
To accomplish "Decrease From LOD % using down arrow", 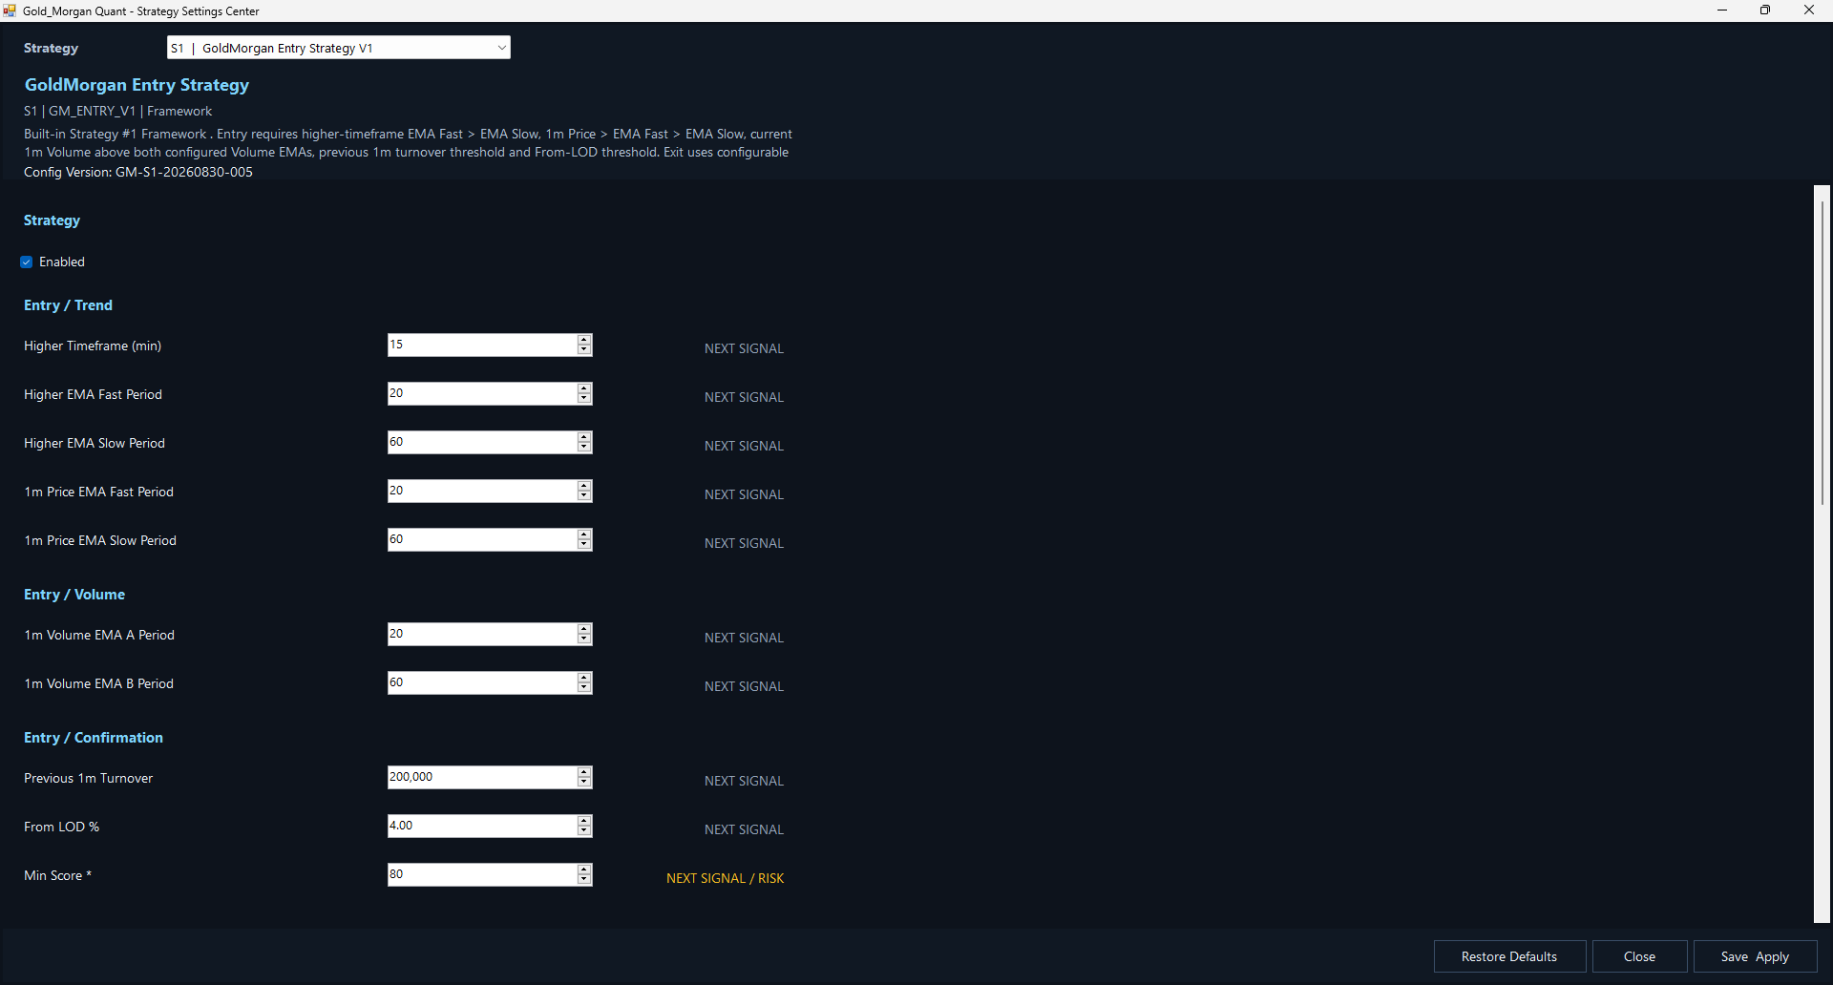I will [x=584, y=831].
